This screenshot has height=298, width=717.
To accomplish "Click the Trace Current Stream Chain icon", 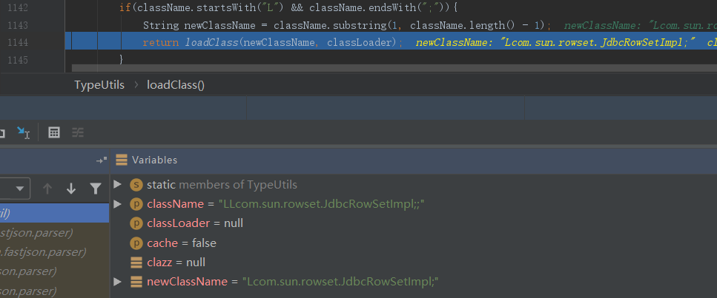I will [78, 133].
